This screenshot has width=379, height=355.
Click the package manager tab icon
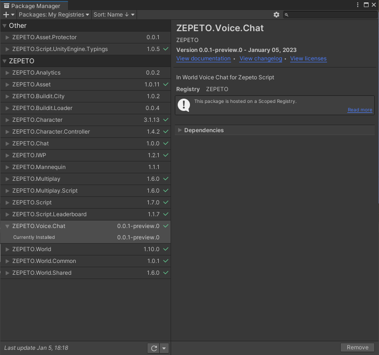click(x=7, y=6)
